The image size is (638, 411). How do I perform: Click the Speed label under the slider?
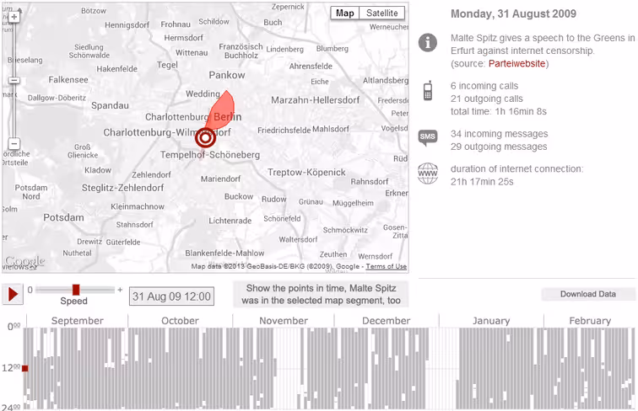(73, 301)
